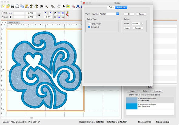Click the rotation angle 0.0° field
This screenshot has height=125, width=179.
point(48,17)
